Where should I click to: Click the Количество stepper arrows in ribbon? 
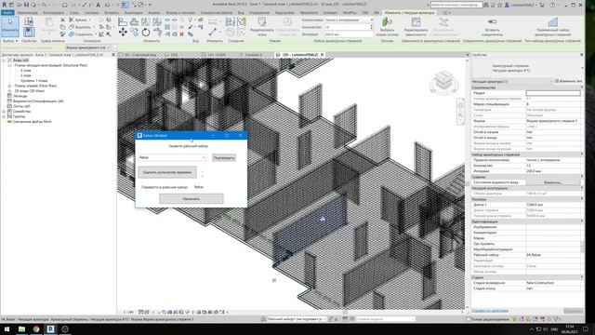[371, 27]
